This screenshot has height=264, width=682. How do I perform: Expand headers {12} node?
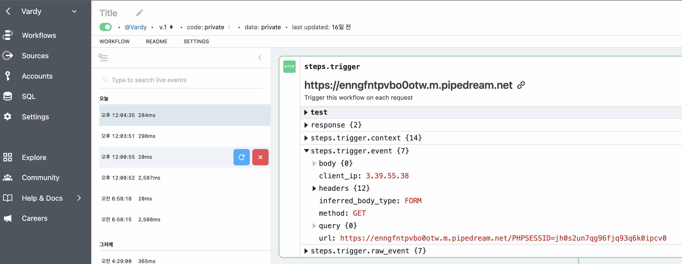314,188
